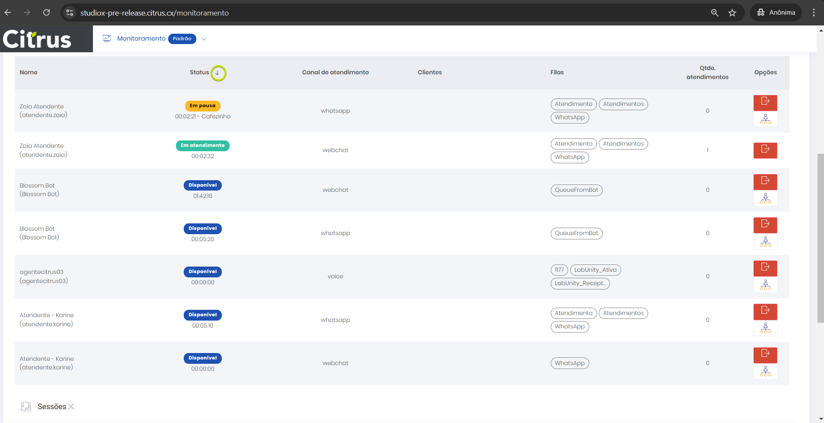Click the page vertical scrollbar
The height and width of the screenshot is (423, 824).
click(x=820, y=238)
